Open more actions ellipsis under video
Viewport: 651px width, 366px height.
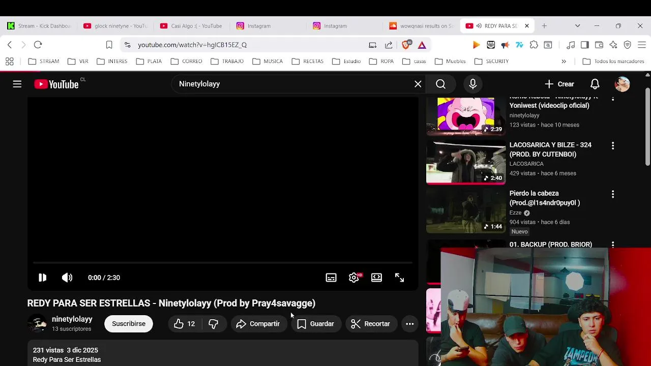409,324
